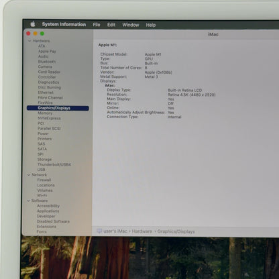279x279 pixels.
Task: Select Bluetooth under Hardware
Action: [47, 62]
